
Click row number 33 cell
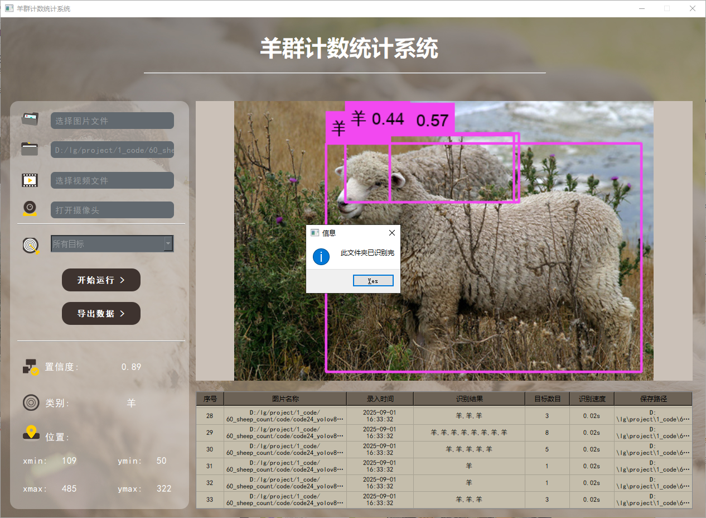pos(210,500)
